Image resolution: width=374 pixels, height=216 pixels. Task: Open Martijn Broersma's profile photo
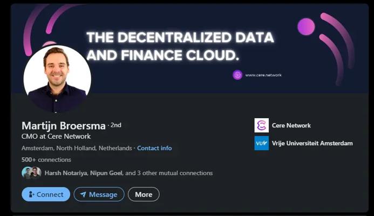(x=57, y=79)
